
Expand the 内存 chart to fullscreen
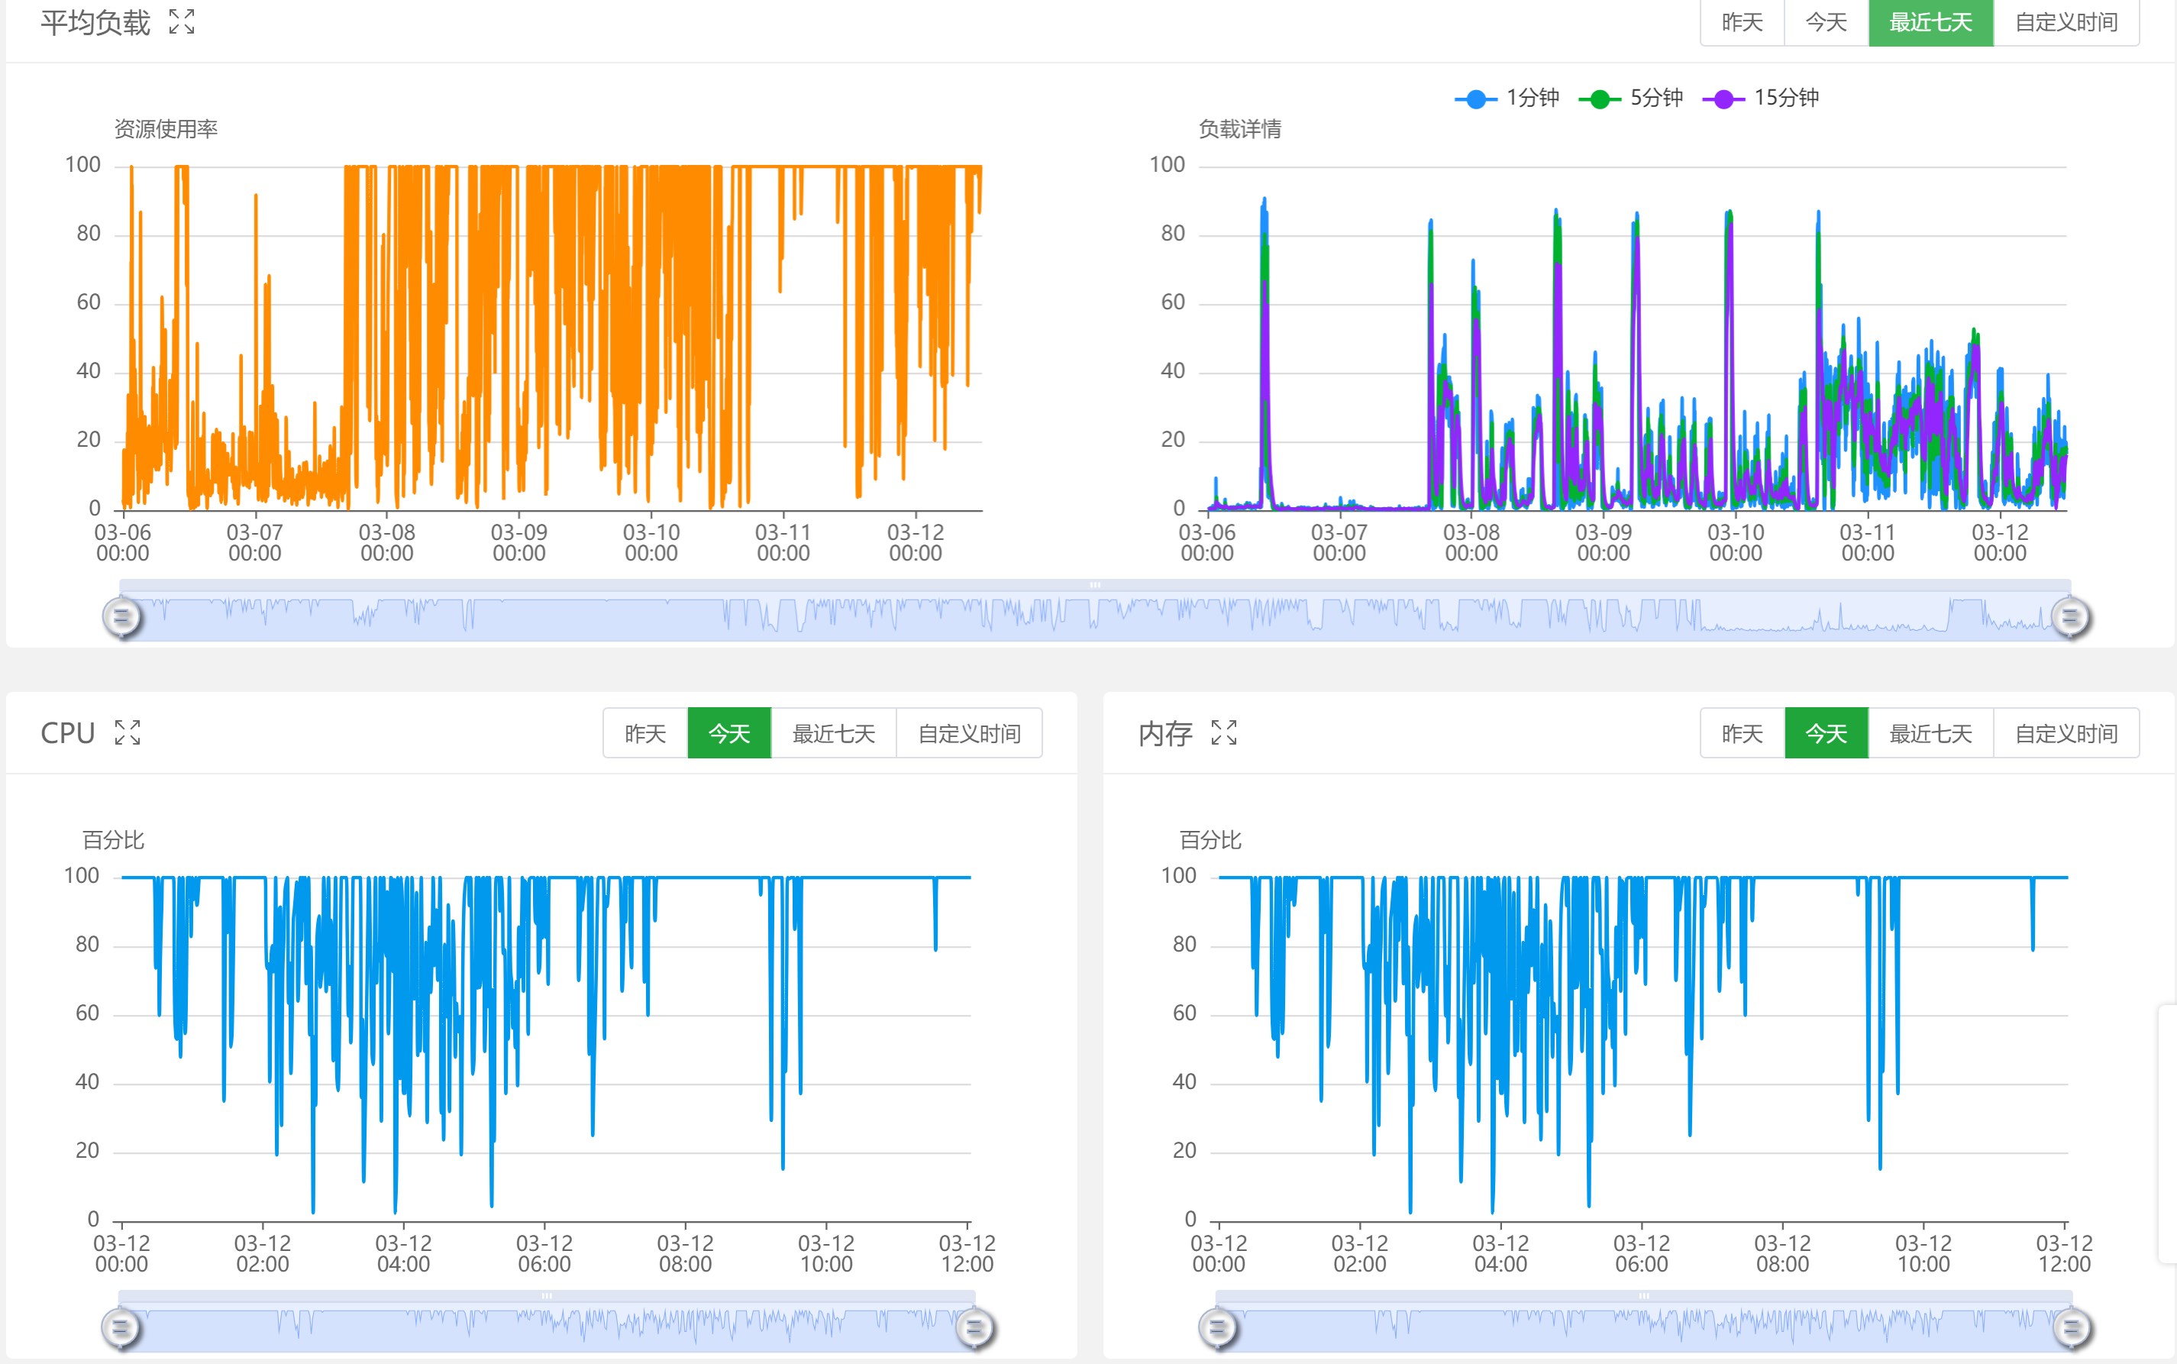point(1224,732)
